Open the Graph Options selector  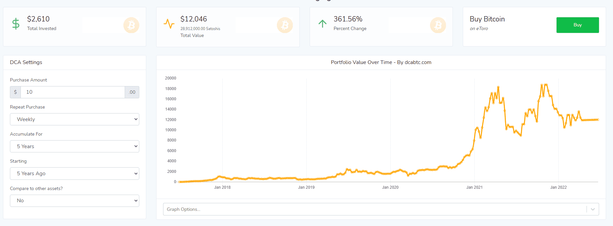(374, 209)
